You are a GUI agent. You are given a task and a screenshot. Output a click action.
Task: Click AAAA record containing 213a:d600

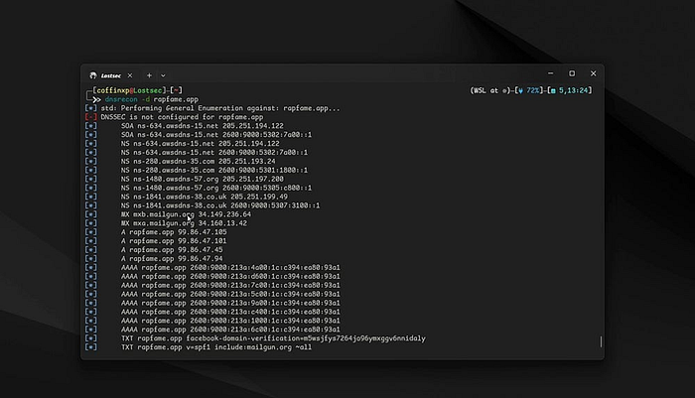[230, 277]
